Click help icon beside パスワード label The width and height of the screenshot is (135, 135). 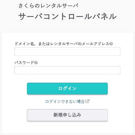tap(36, 62)
